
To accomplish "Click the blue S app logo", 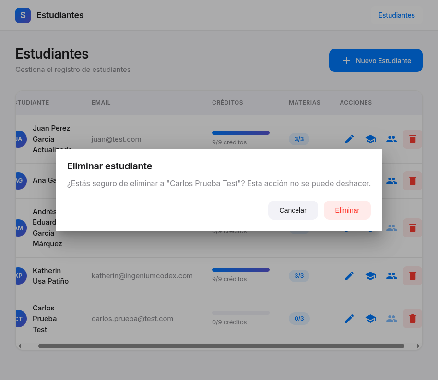I will click(x=23, y=15).
